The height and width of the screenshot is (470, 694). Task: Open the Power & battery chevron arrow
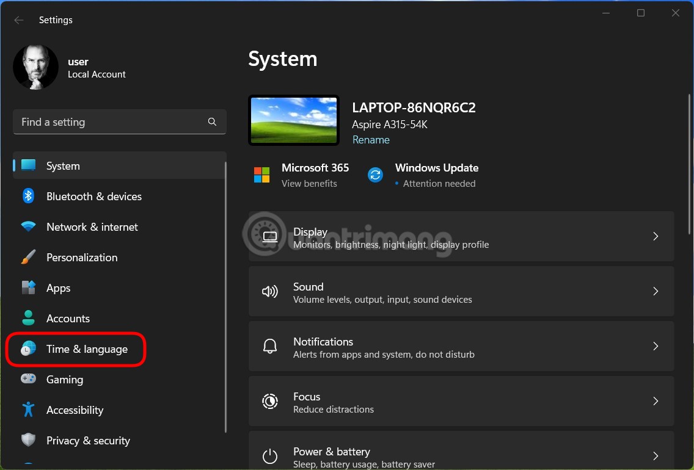pos(656,455)
